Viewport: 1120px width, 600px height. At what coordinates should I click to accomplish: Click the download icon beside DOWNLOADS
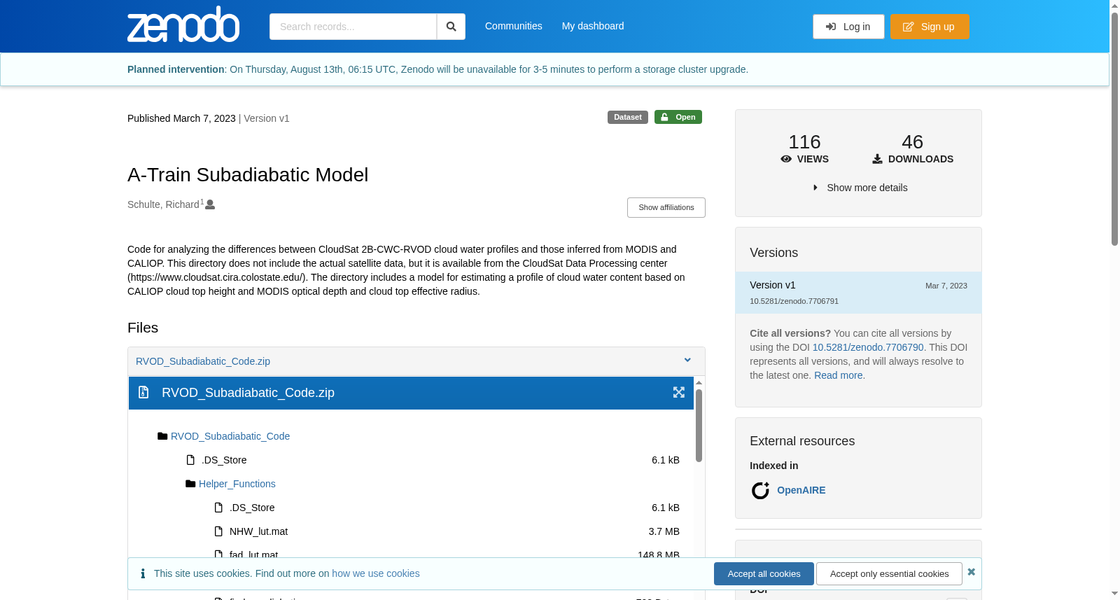[877, 159]
